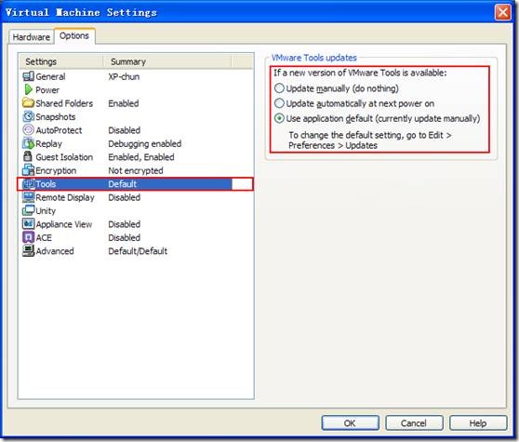Open the Help button

click(478, 423)
